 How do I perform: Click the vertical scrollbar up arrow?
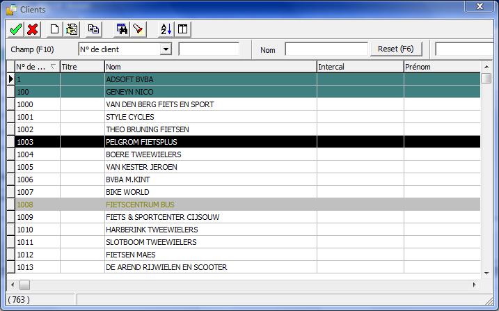click(486, 67)
